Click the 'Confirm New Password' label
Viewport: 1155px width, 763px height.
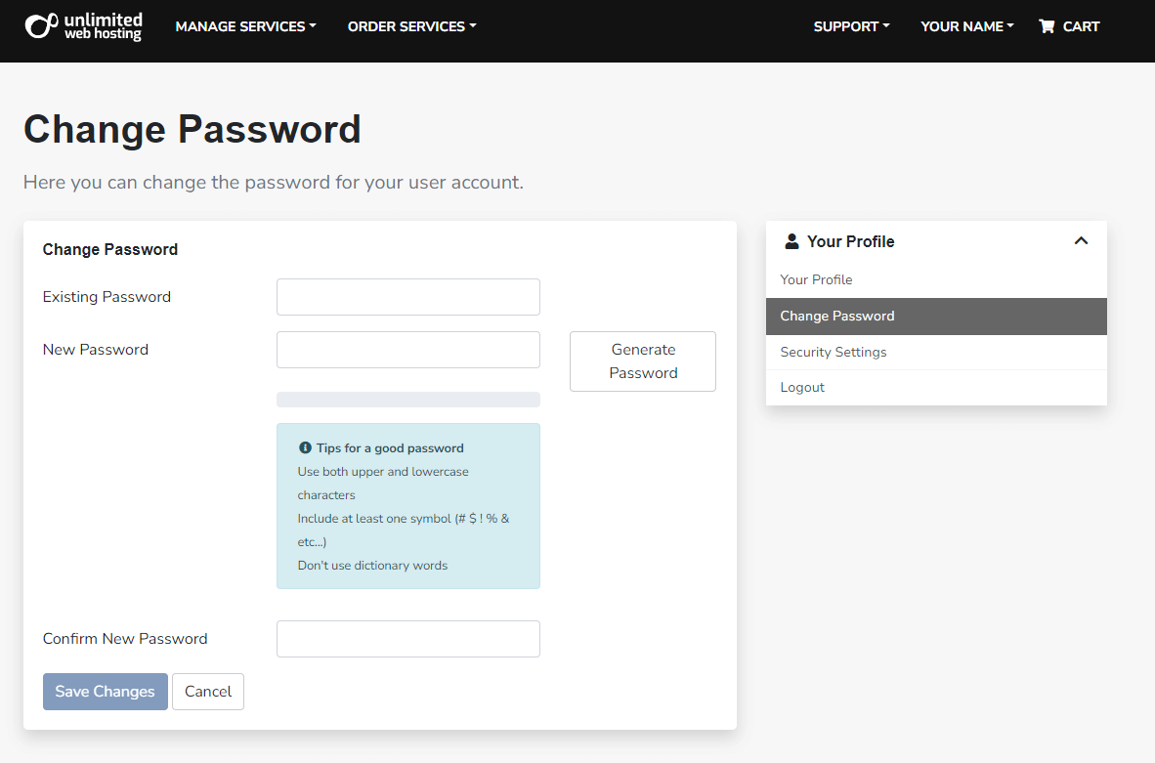coord(125,639)
